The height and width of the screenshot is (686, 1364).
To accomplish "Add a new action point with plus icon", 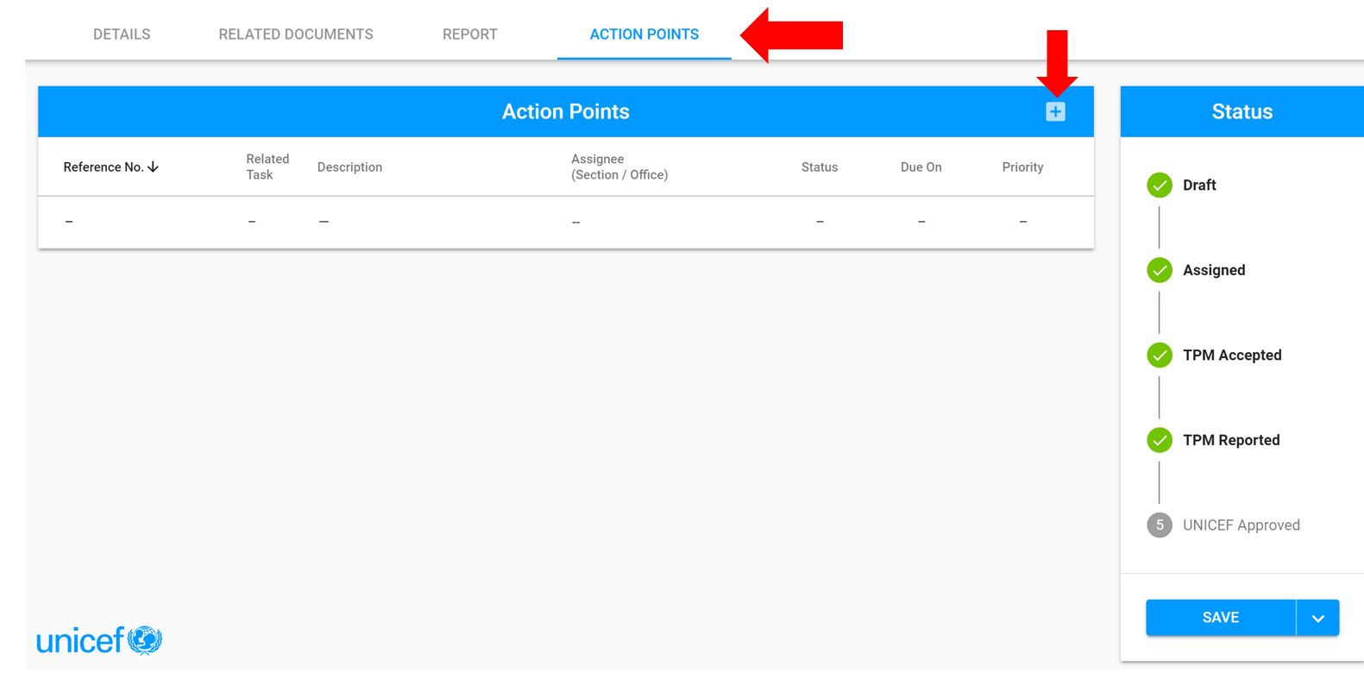I will (x=1055, y=111).
